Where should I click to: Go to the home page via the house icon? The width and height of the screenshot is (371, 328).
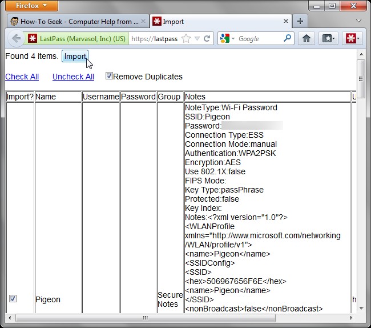(307, 38)
